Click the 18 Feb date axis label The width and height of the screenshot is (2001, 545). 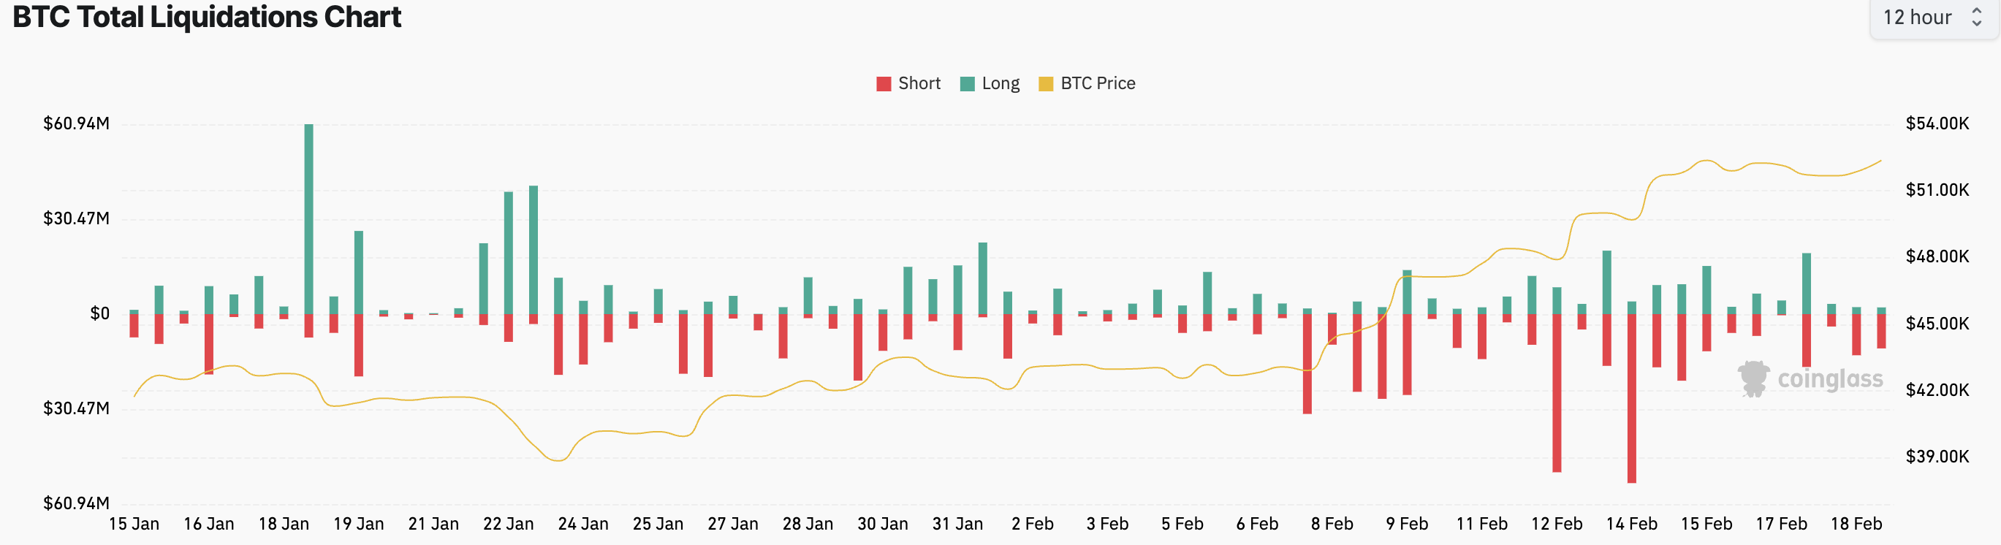pos(1856,524)
